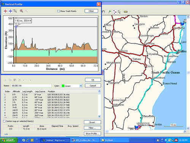190x143 pixels.
Task: Open the Windows start button
Action: 9,140
